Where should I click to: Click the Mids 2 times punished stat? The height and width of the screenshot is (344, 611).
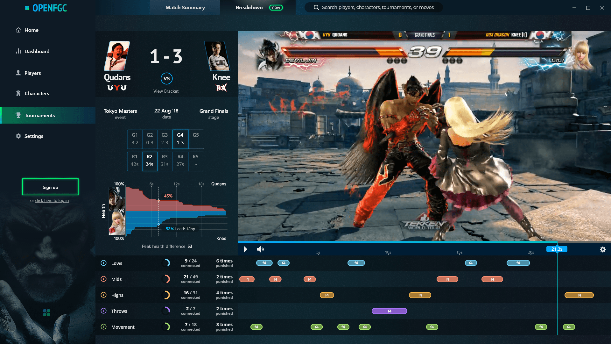point(224,279)
